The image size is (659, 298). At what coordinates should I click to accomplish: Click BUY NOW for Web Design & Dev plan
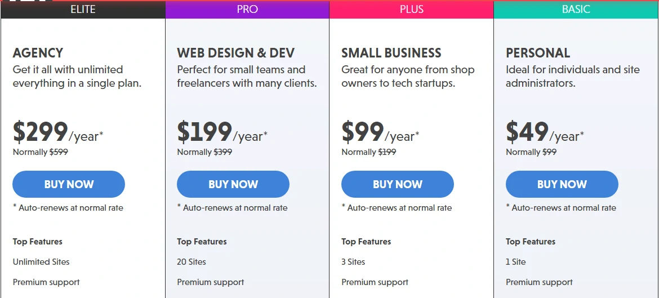pyautogui.click(x=233, y=184)
